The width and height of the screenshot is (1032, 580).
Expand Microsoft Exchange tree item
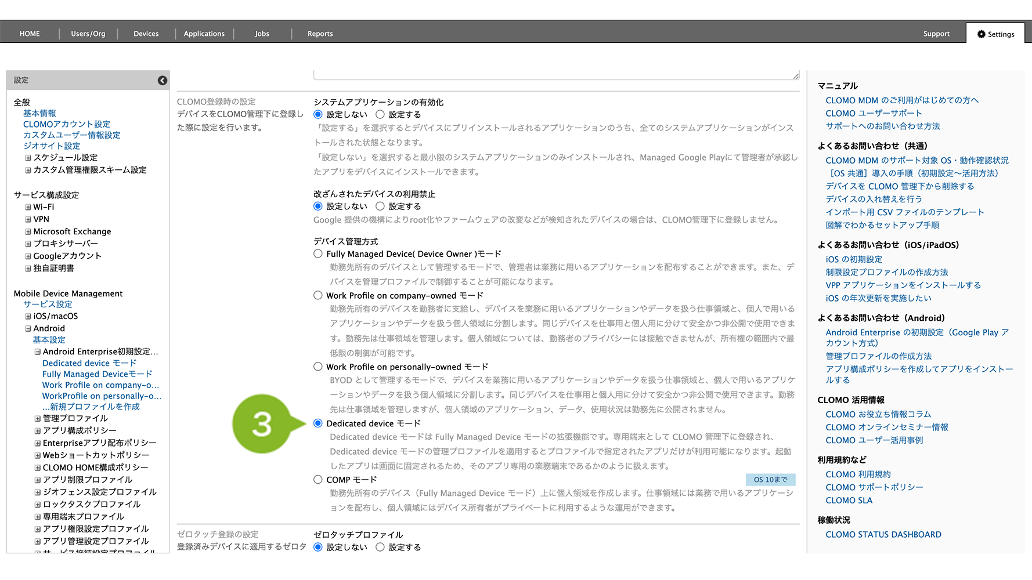coord(28,231)
